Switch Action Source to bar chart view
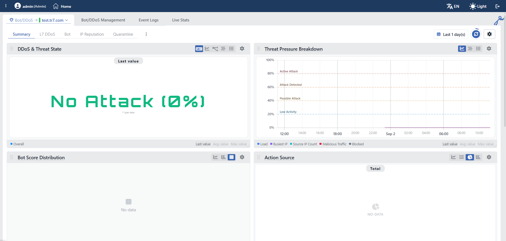The image size is (506, 241). [478, 157]
